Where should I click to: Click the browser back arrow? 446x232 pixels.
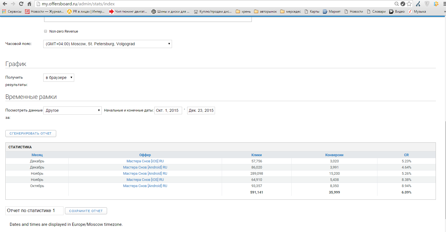click(x=5, y=4)
